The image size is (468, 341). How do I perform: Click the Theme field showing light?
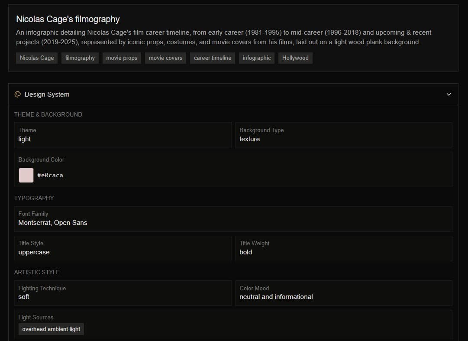[123, 135]
